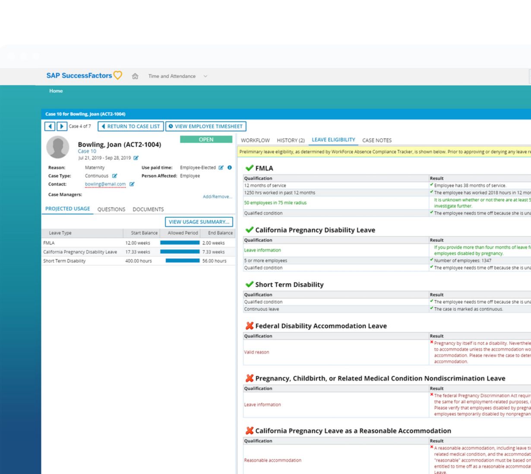Edit the Use paid time setting
Viewport: 531px width, 474px height.
coord(221,168)
